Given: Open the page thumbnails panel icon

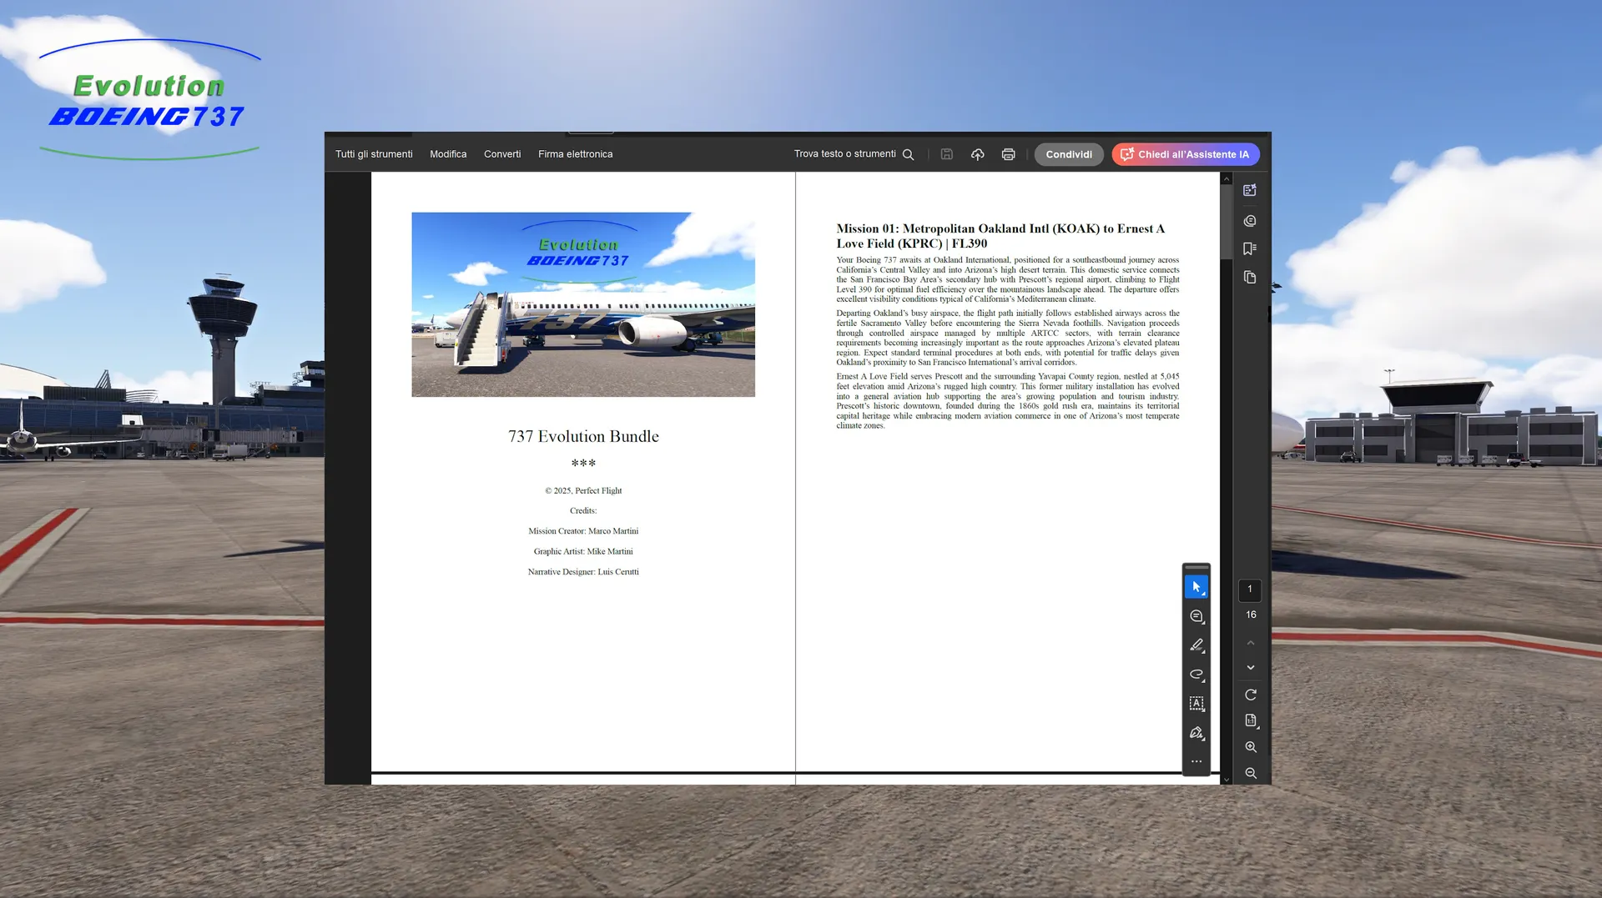Looking at the screenshot, I should [x=1250, y=277].
